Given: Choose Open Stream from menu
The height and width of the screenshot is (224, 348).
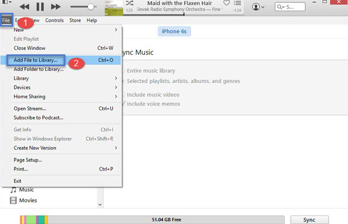Looking at the screenshot, I should (61, 109).
